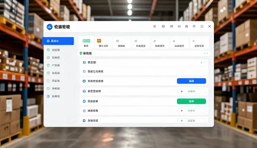Open the tab card with the green banner icon

pos(86,43)
